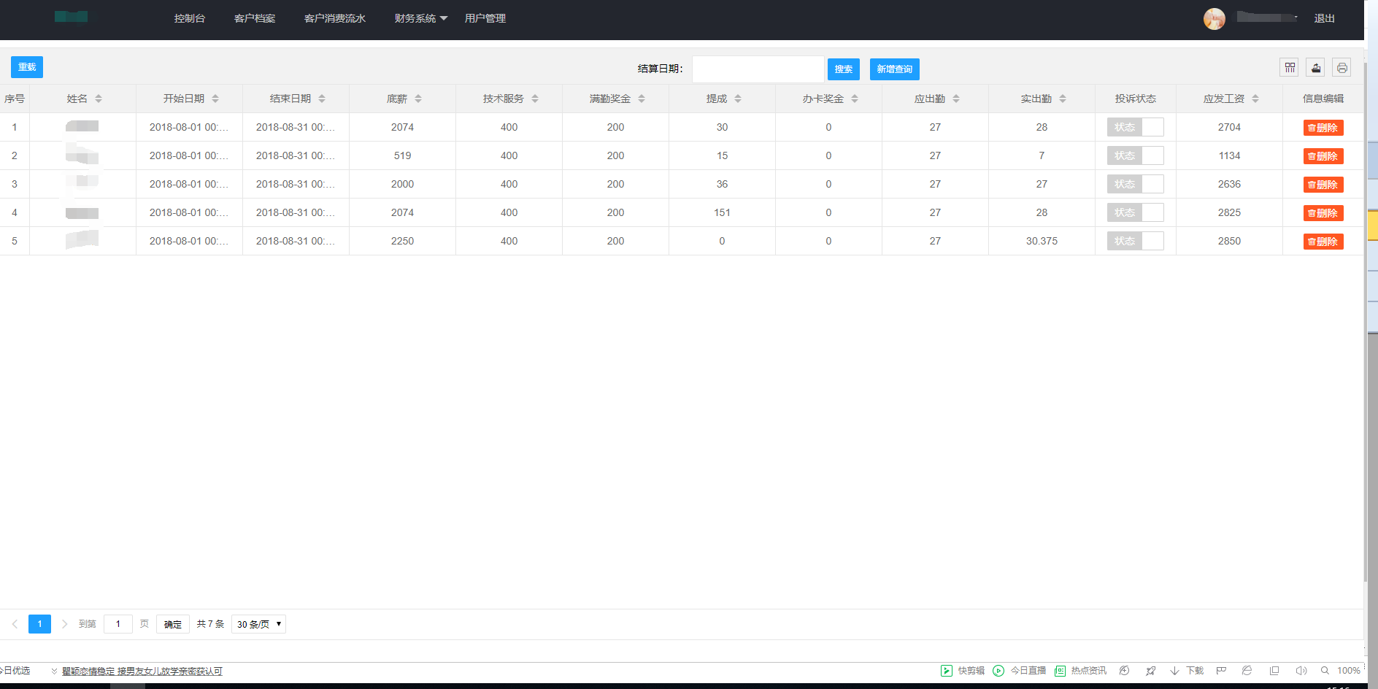Sort table by 办卡奖金 column
This screenshot has width=1378, height=689.
[x=855, y=99]
